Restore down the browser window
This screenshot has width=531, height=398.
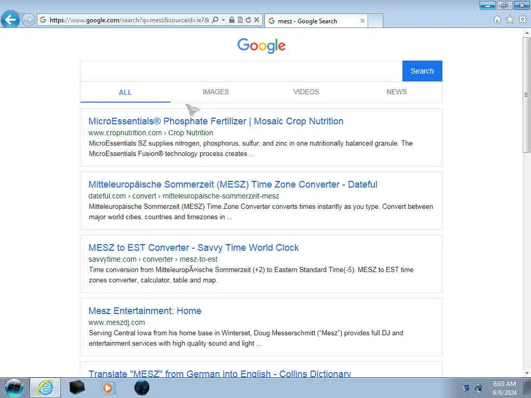click(x=505, y=5)
